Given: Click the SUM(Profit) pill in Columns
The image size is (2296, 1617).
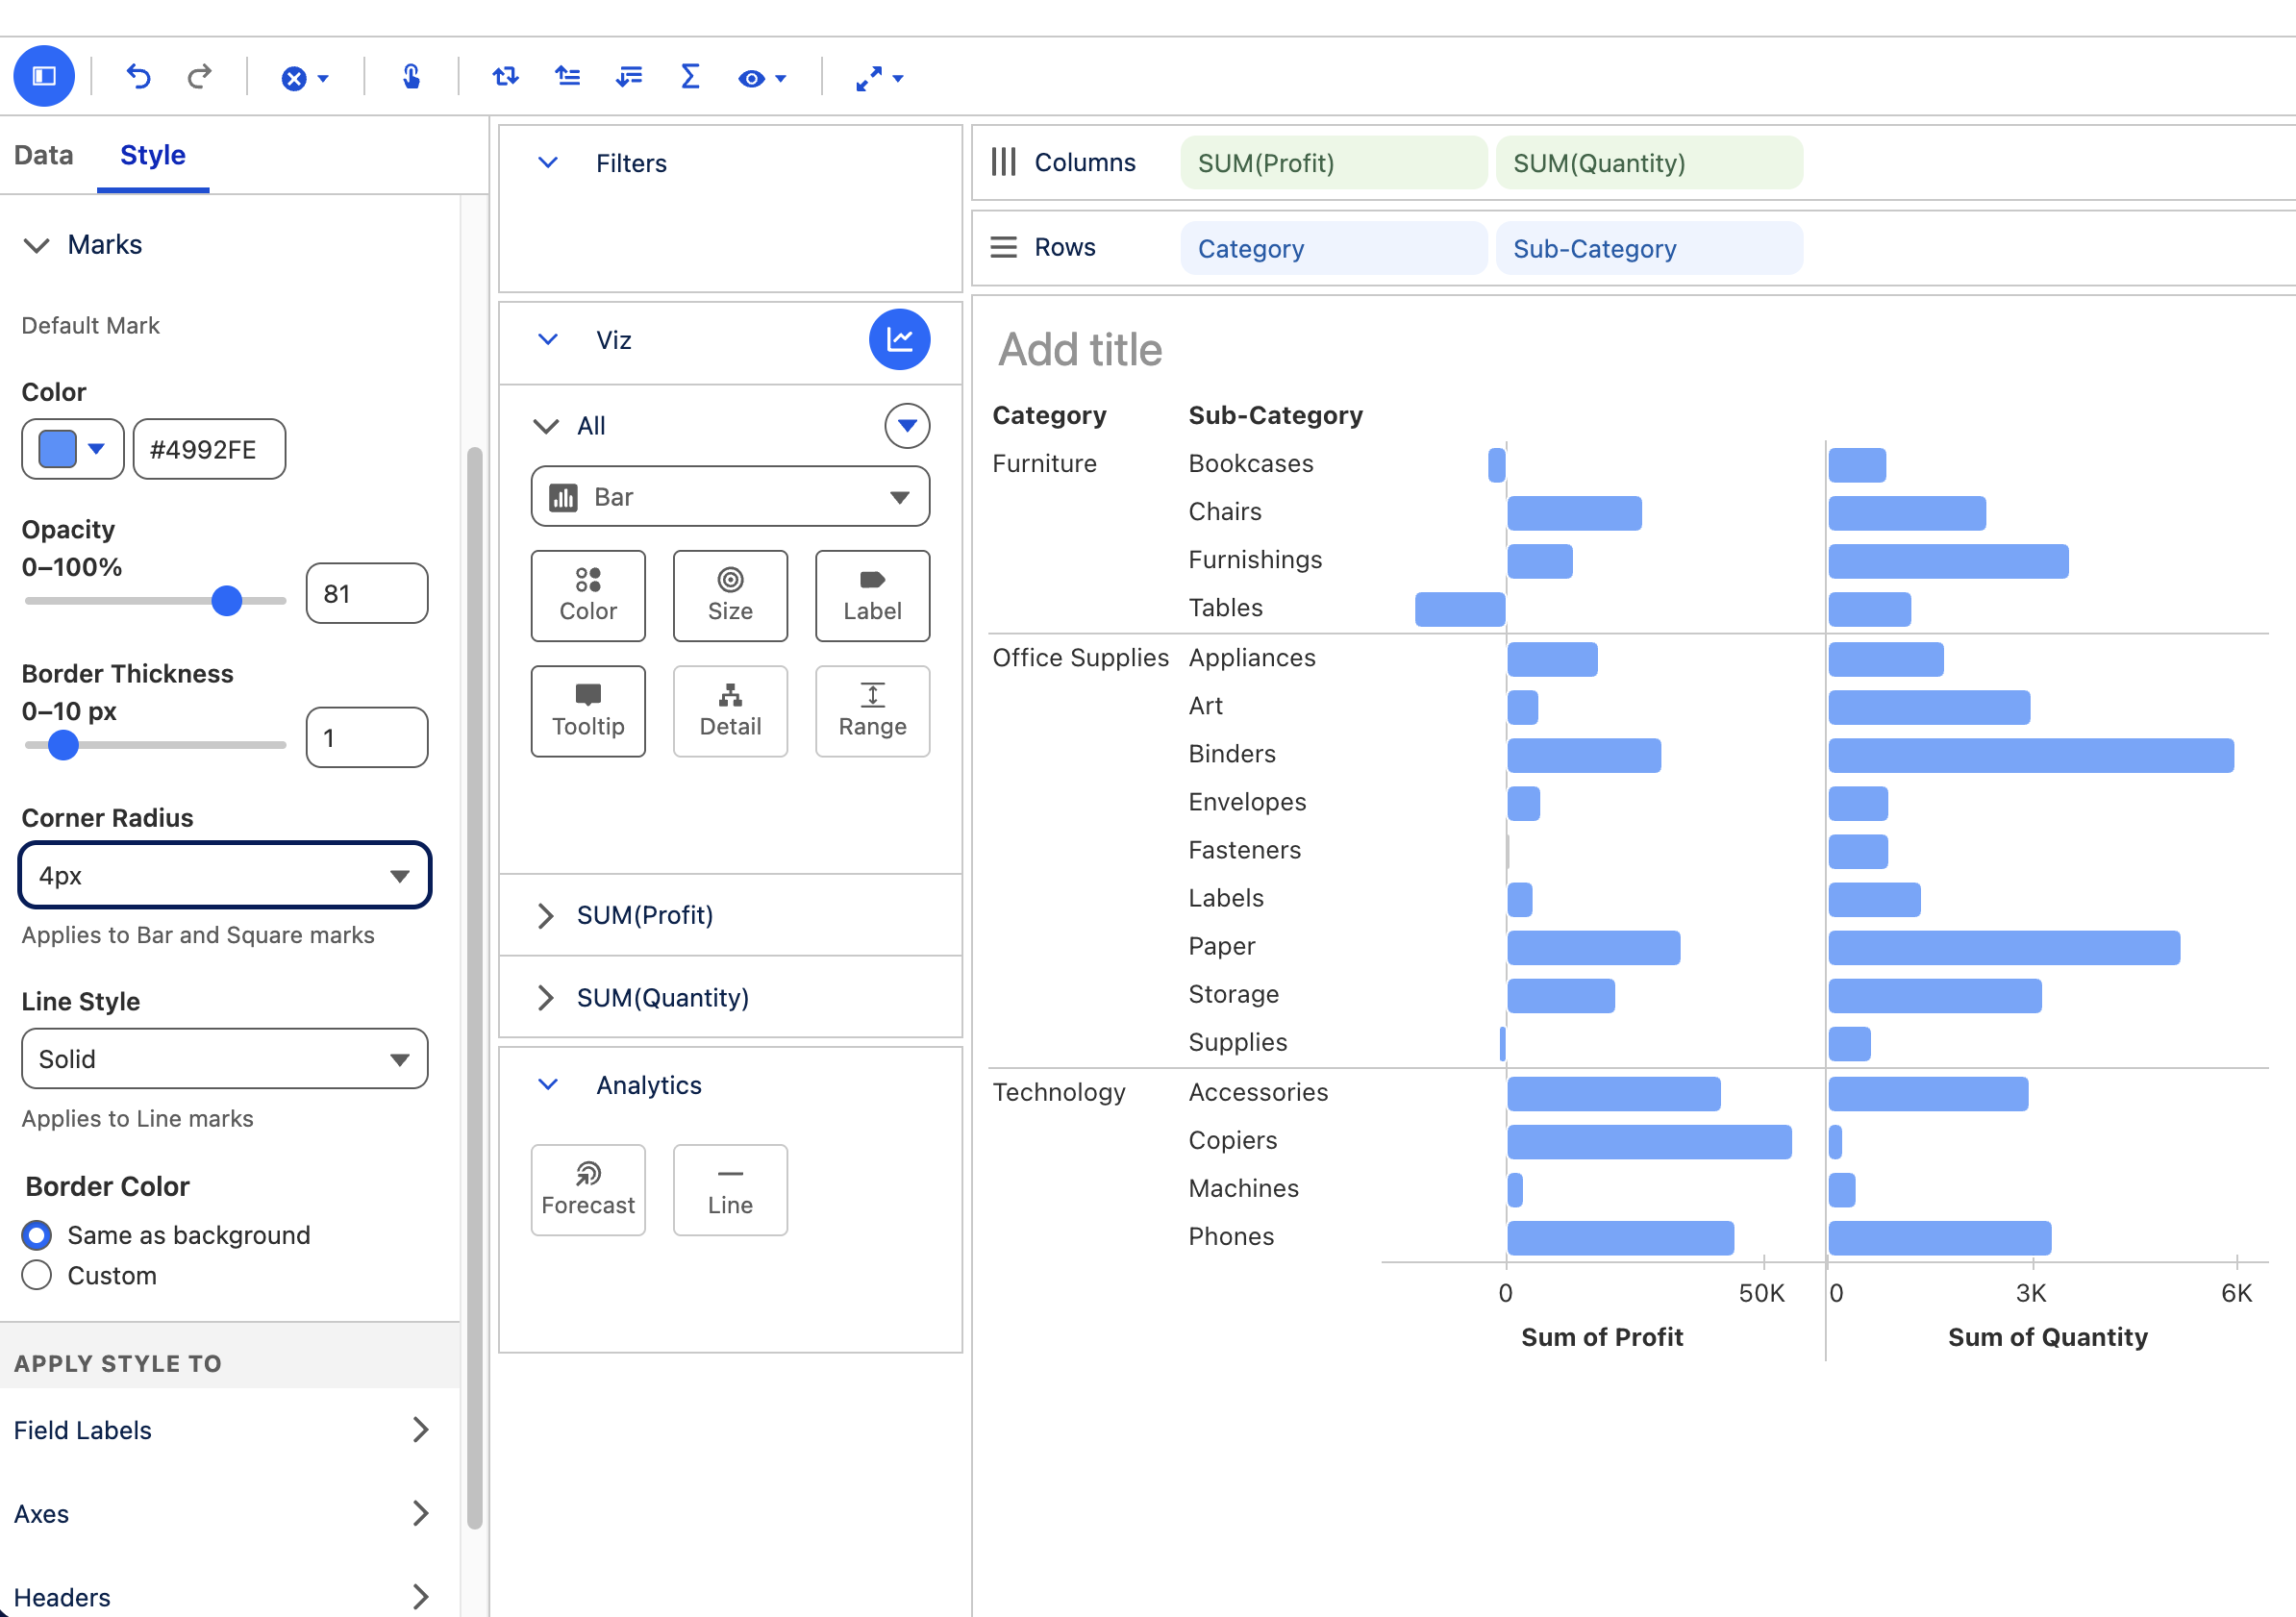Looking at the screenshot, I should (x=1333, y=163).
